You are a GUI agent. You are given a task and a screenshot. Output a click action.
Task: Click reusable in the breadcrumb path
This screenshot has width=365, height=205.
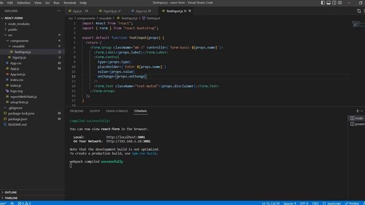click(x=105, y=18)
